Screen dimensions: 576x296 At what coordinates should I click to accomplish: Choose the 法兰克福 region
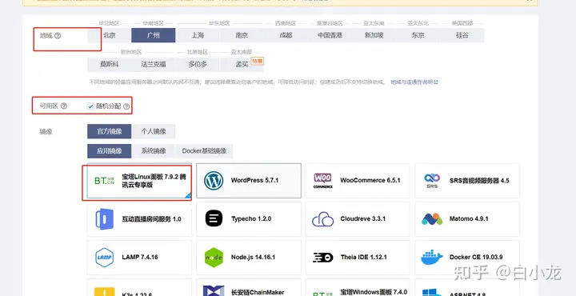[154, 64]
